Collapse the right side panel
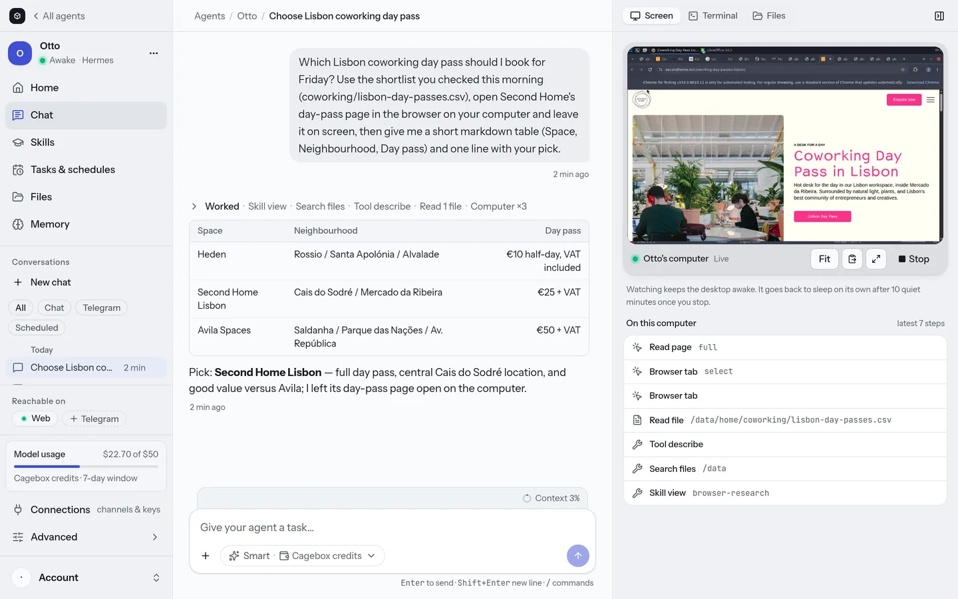The height and width of the screenshot is (599, 958). pos(939,16)
